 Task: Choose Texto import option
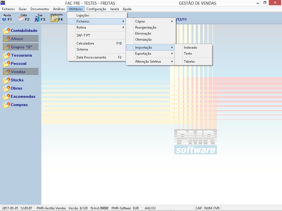193,54
